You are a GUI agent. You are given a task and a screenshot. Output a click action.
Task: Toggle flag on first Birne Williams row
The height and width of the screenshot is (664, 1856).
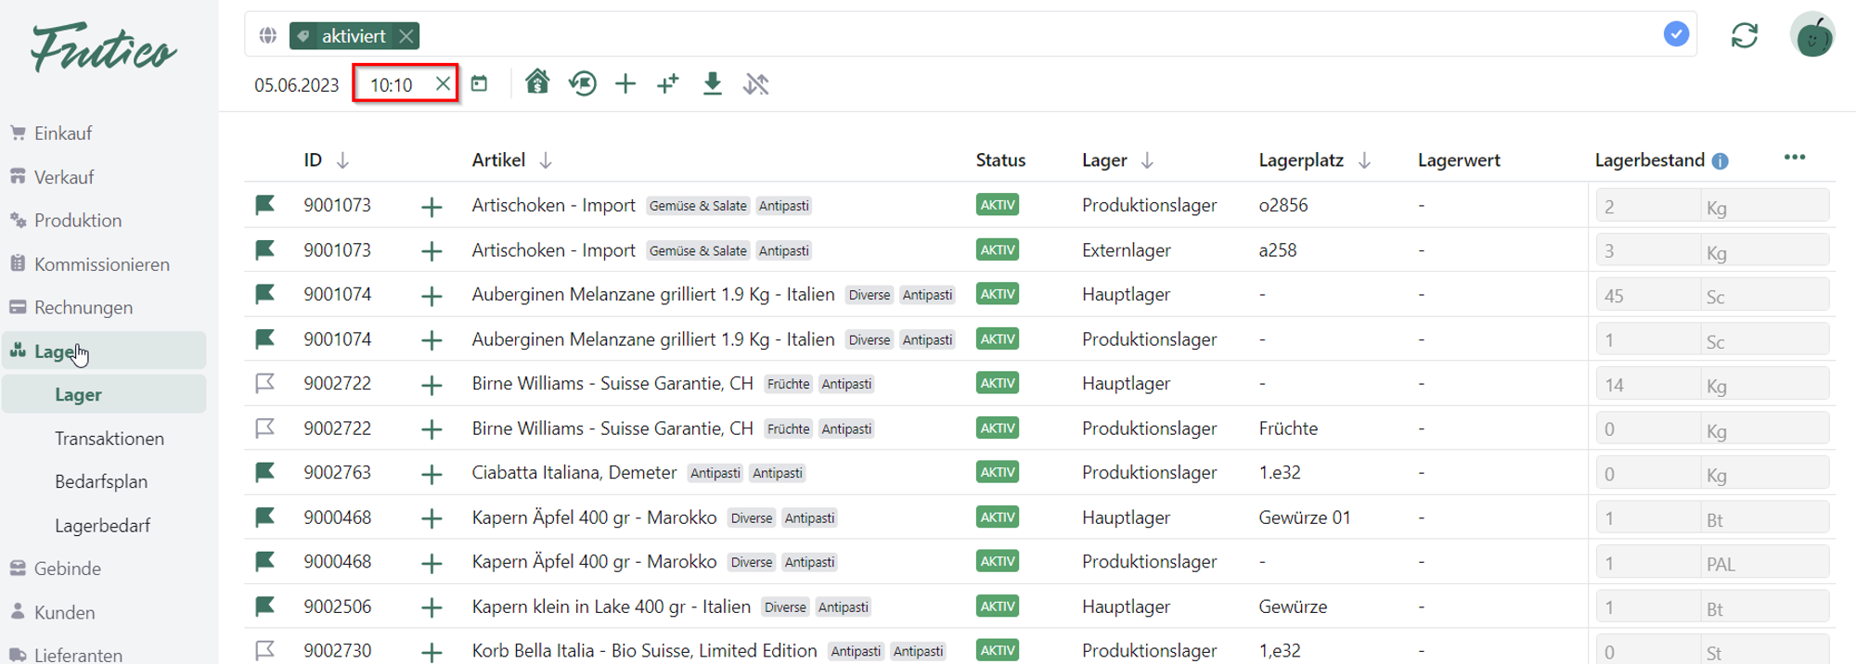click(x=265, y=383)
